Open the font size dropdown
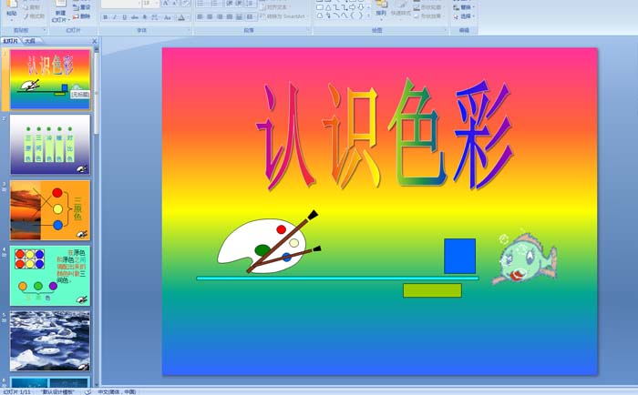The width and height of the screenshot is (638, 395). point(157,4)
